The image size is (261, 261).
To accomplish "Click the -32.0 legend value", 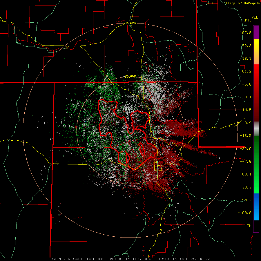I will pos(246,149).
